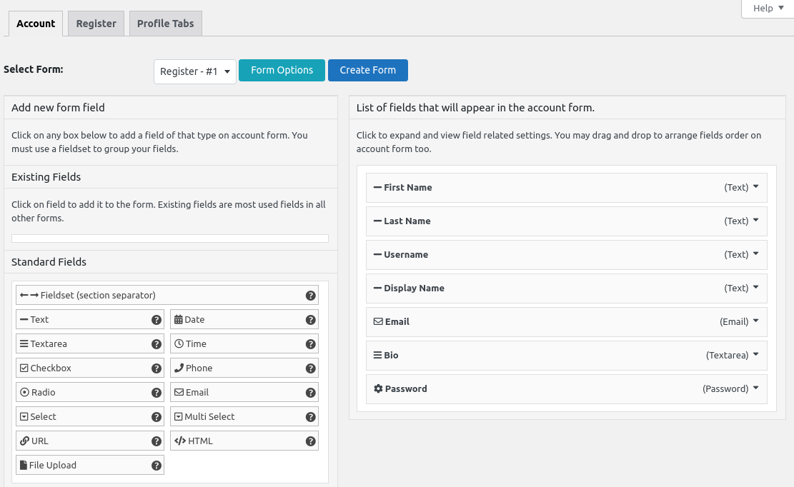This screenshot has width=794, height=487.
Task: Click help icon next to Email standard field
Action: coord(310,393)
